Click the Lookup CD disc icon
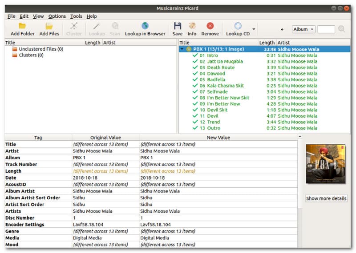Screen dimensions: 356x253 pos(238,26)
